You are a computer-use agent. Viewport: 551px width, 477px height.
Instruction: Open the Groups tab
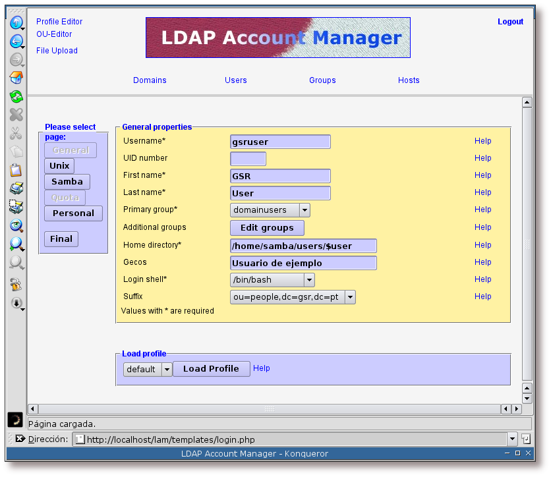tap(322, 80)
